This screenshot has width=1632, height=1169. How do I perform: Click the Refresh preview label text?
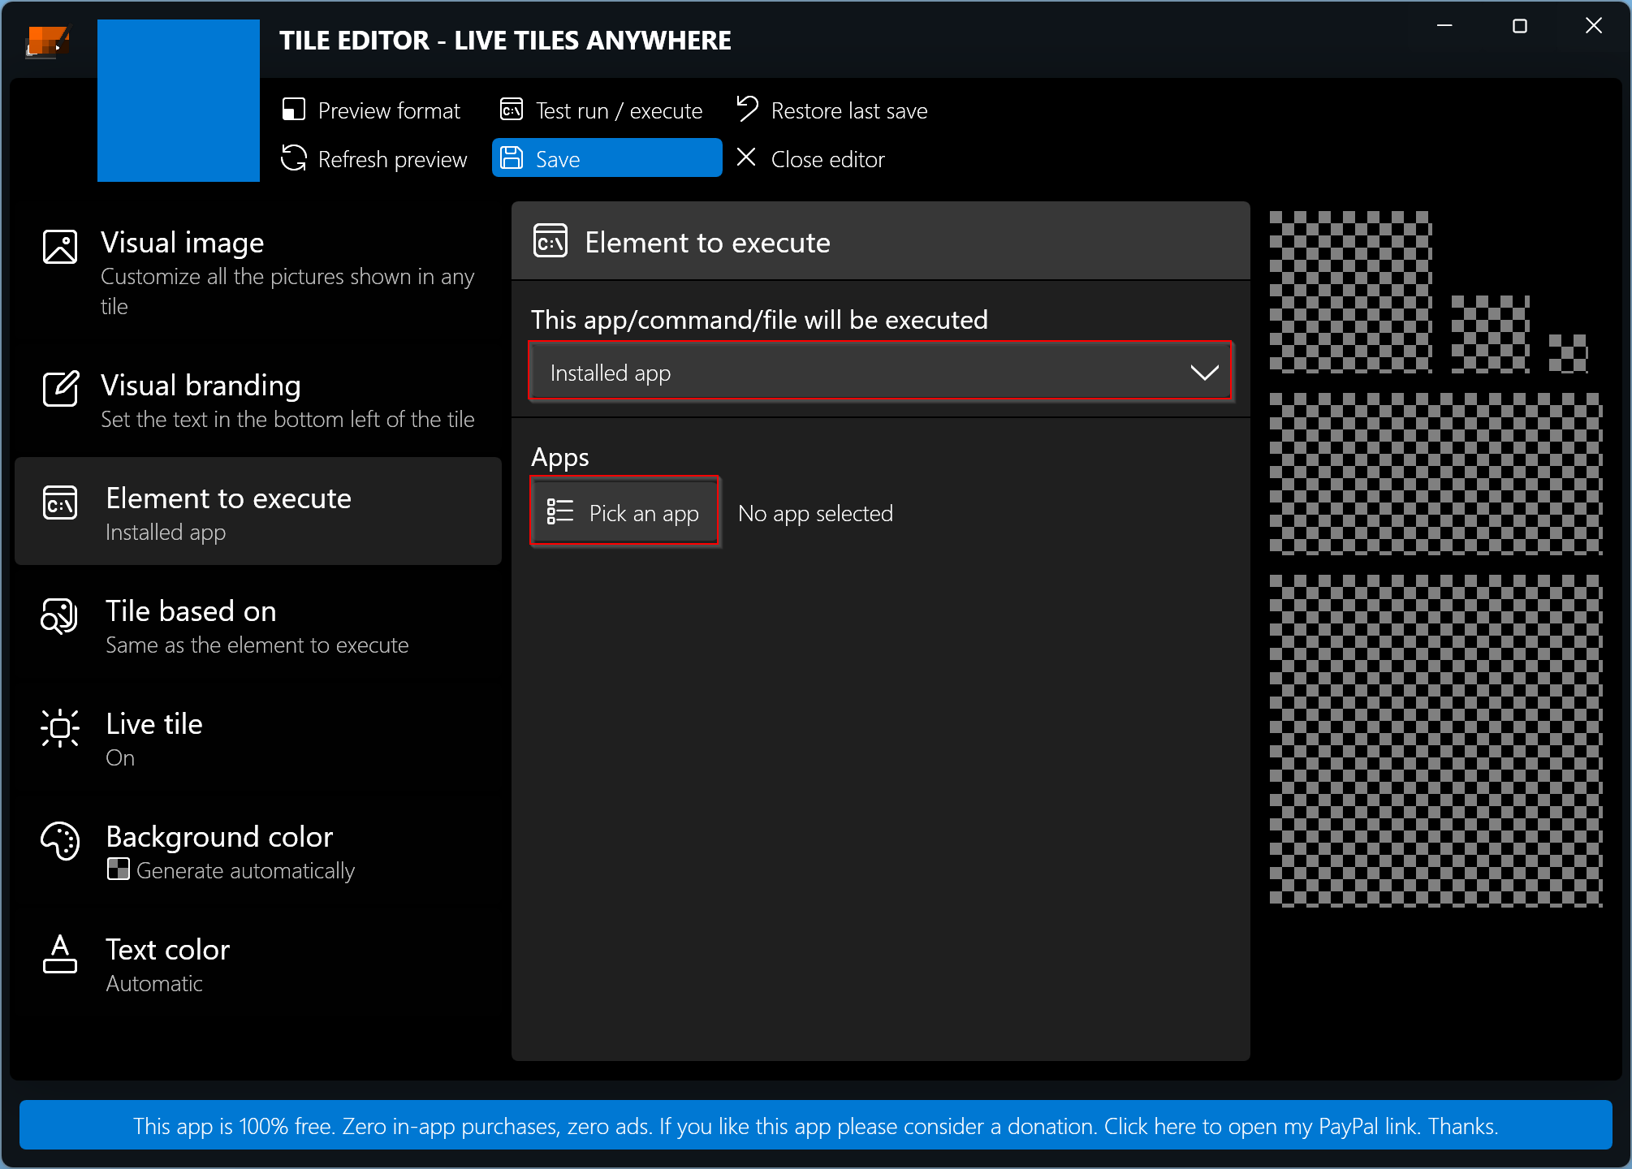pos(392,160)
